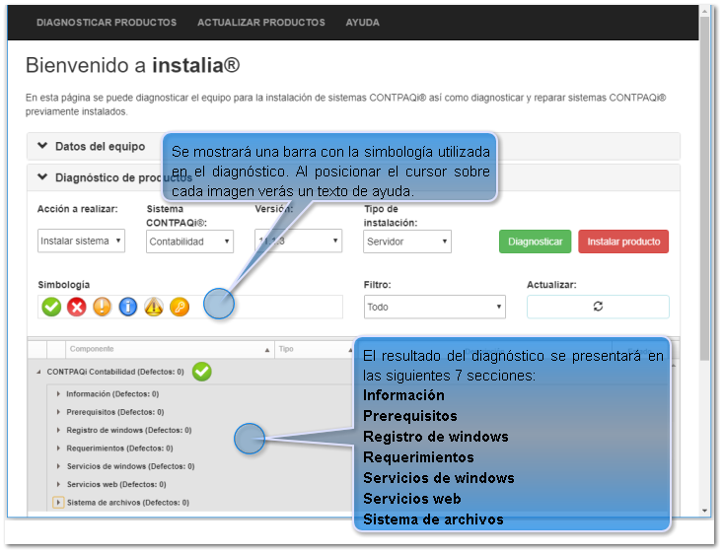Open the Sistema CONTPAQi Contabilidad dropdown
The image size is (723, 553).
click(x=189, y=242)
